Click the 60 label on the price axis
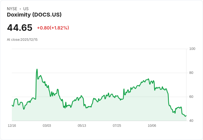Image resolution: width=203 pixels, height=140 pixels. click(x=191, y=97)
